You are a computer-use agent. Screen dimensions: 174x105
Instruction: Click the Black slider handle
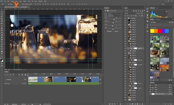tap(113, 29)
